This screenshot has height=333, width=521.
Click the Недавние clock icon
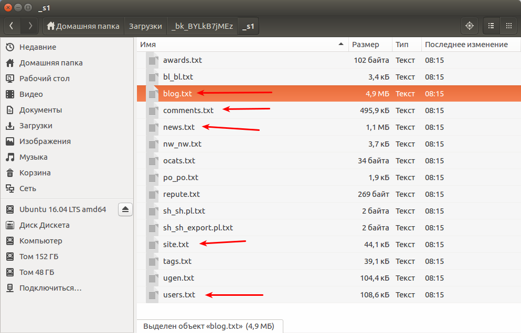(10, 47)
